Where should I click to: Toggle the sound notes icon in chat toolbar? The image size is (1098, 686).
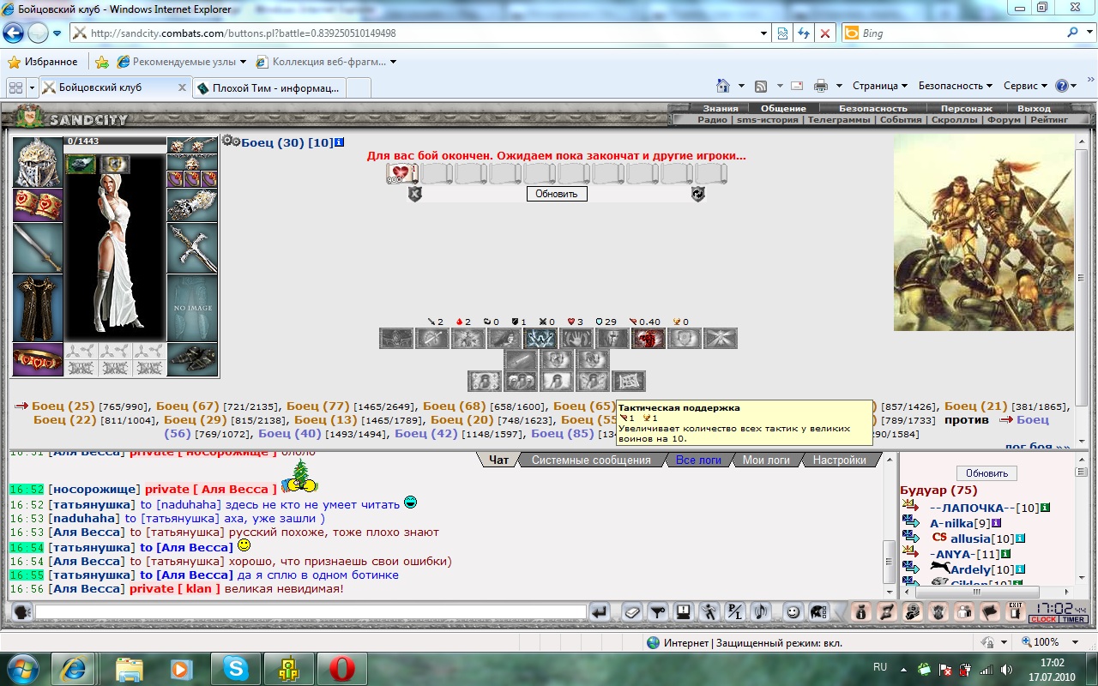click(x=760, y=611)
